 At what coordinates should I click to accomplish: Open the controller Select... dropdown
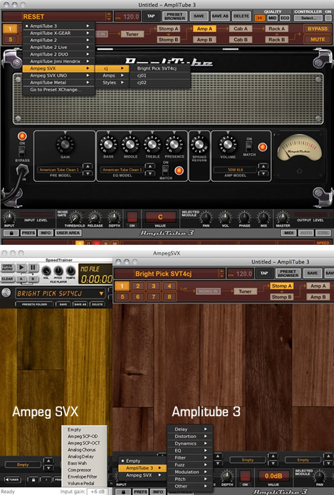tap(309, 18)
